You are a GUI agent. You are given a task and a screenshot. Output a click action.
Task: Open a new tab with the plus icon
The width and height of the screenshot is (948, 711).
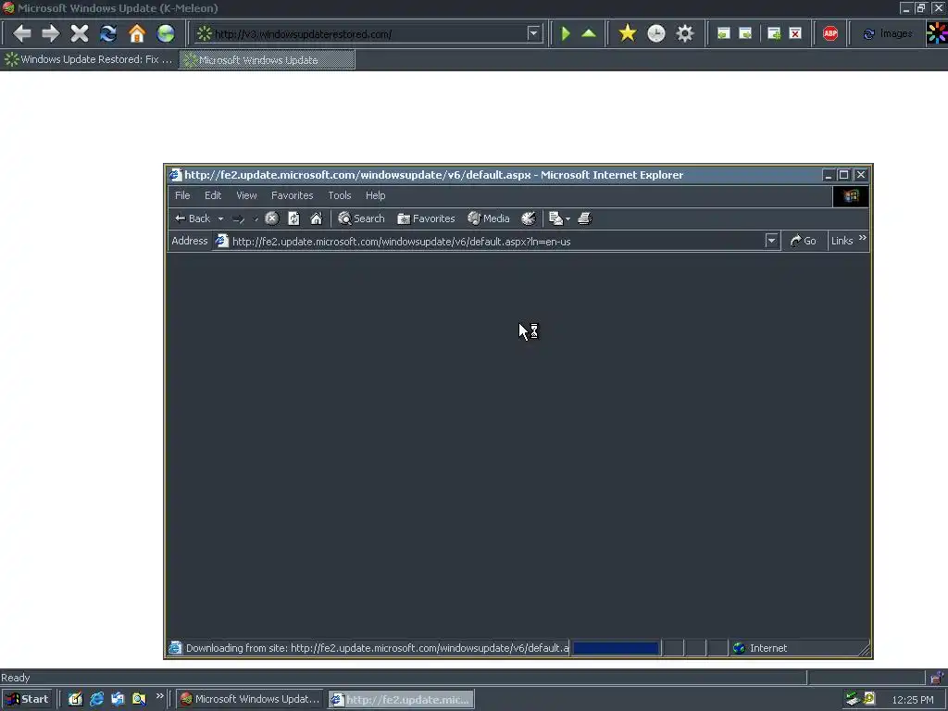point(774,33)
